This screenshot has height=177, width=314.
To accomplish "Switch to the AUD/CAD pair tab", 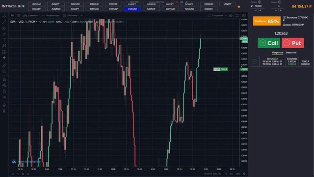I will click(37, 4).
